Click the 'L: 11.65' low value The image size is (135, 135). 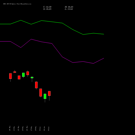69,9
